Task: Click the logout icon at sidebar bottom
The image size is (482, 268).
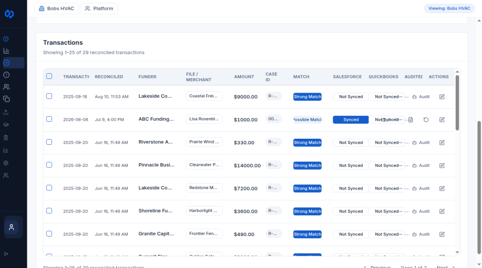Action: (x=6, y=254)
